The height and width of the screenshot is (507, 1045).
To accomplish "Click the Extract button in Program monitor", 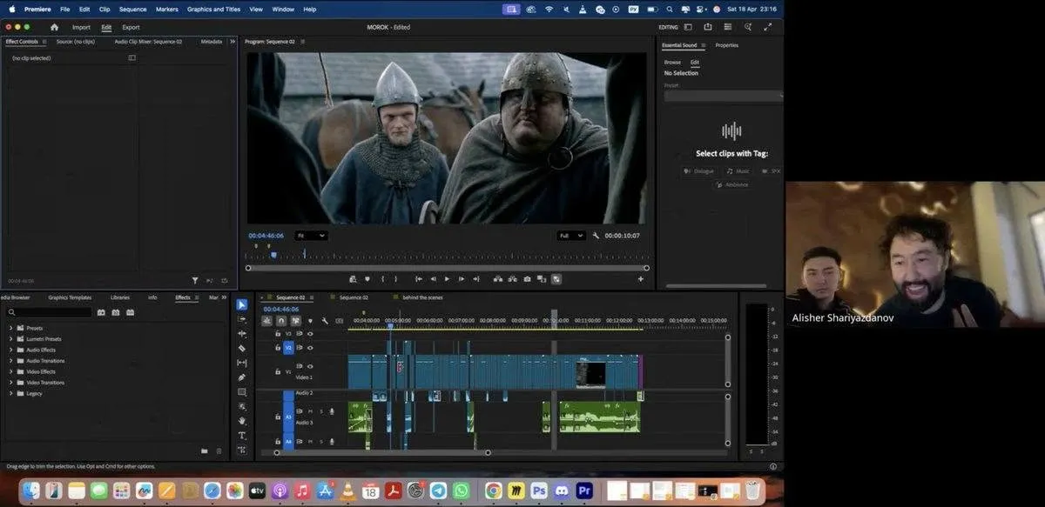I will (x=512, y=279).
